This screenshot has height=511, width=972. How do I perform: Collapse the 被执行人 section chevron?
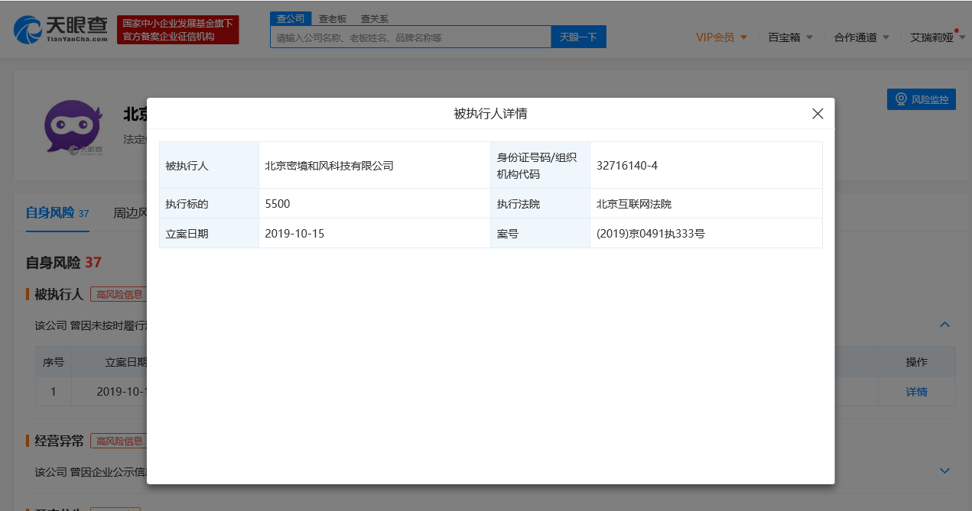coord(944,325)
